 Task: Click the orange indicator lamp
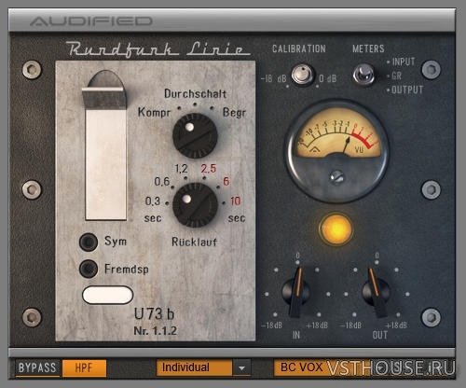tap(336, 229)
